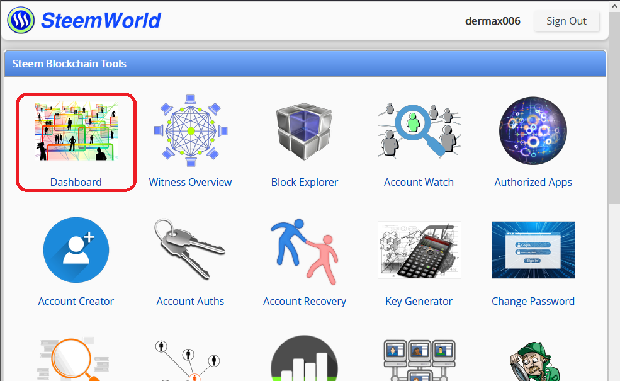Open the Witness Overview network icon
Viewport: 620px width, 381px height.
(191, 130)
